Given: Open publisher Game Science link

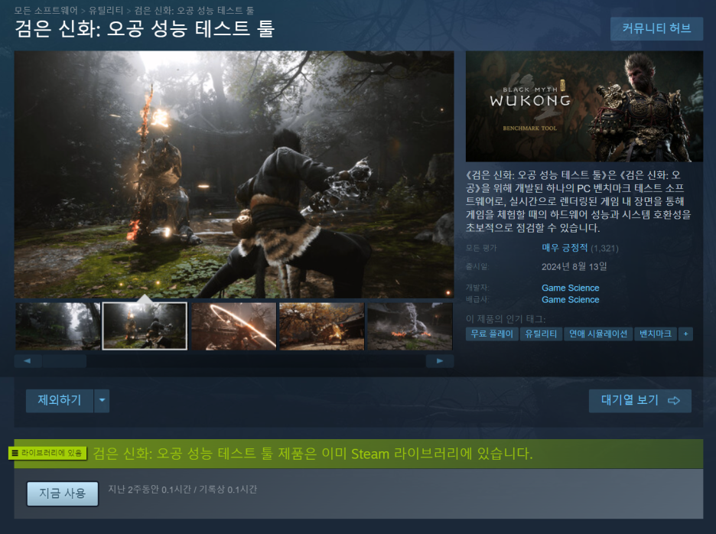Looking at the screenshot, I should point(571,300).
